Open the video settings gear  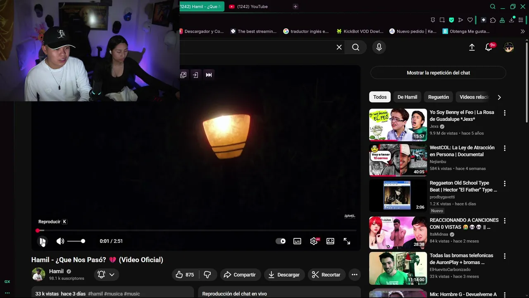click(314, 241)
